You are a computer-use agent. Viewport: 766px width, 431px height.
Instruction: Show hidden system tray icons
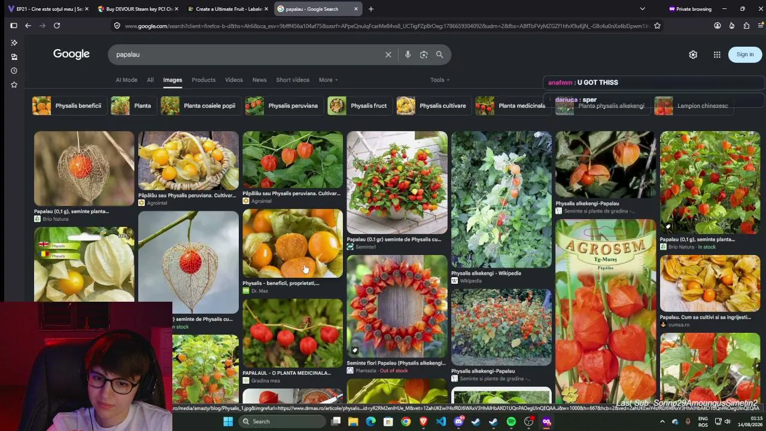tap(662, 421)
